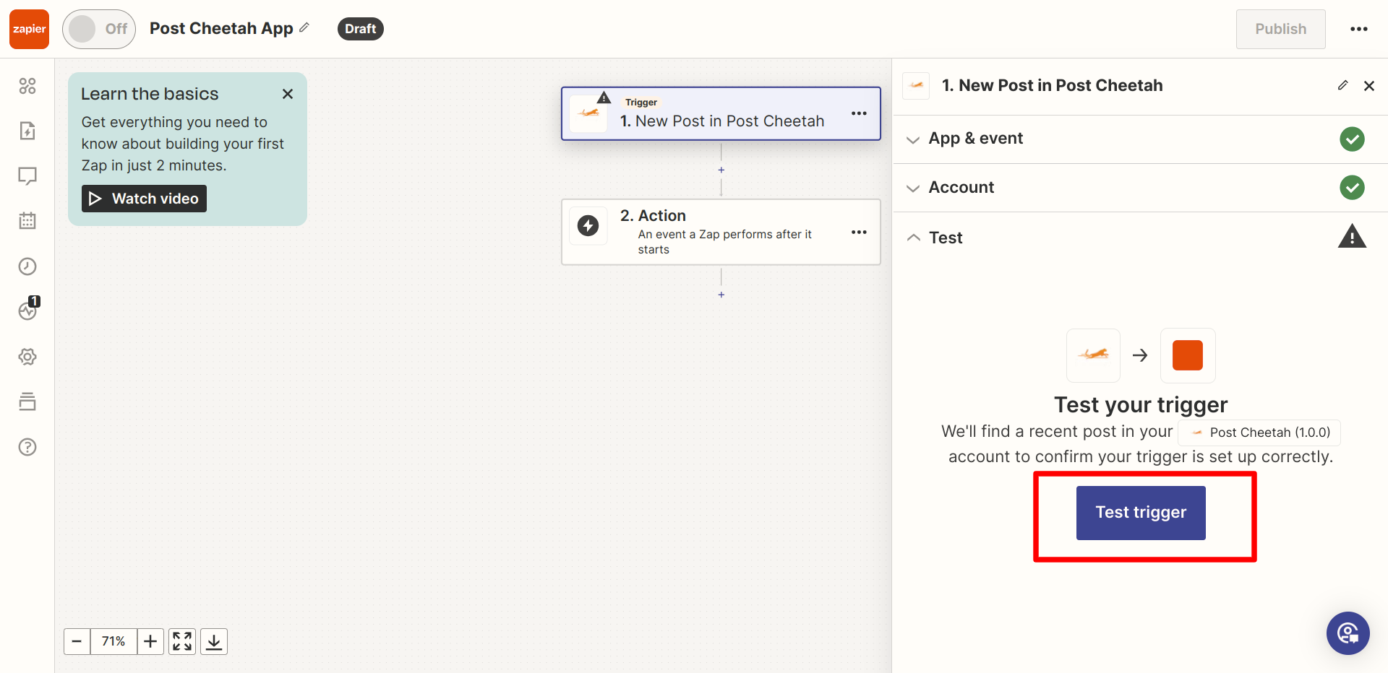Open the Action step's three-dot menu

(859, 232)
